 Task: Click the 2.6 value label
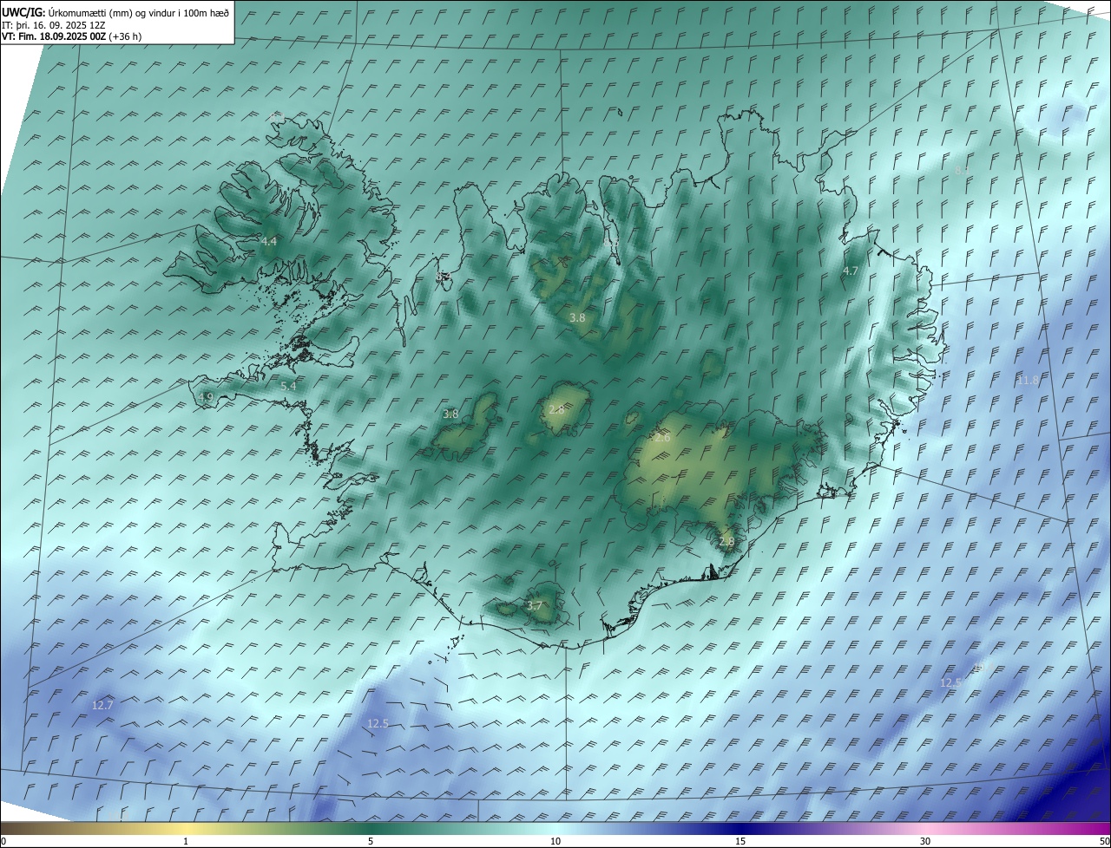pos(662,439)
